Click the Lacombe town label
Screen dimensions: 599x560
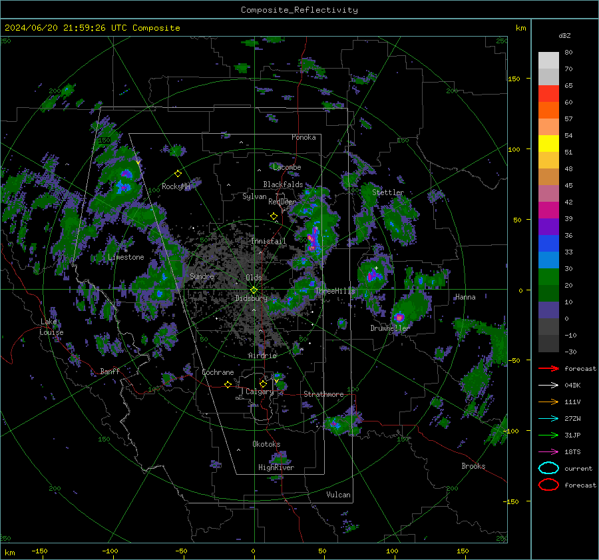[287, 167]
